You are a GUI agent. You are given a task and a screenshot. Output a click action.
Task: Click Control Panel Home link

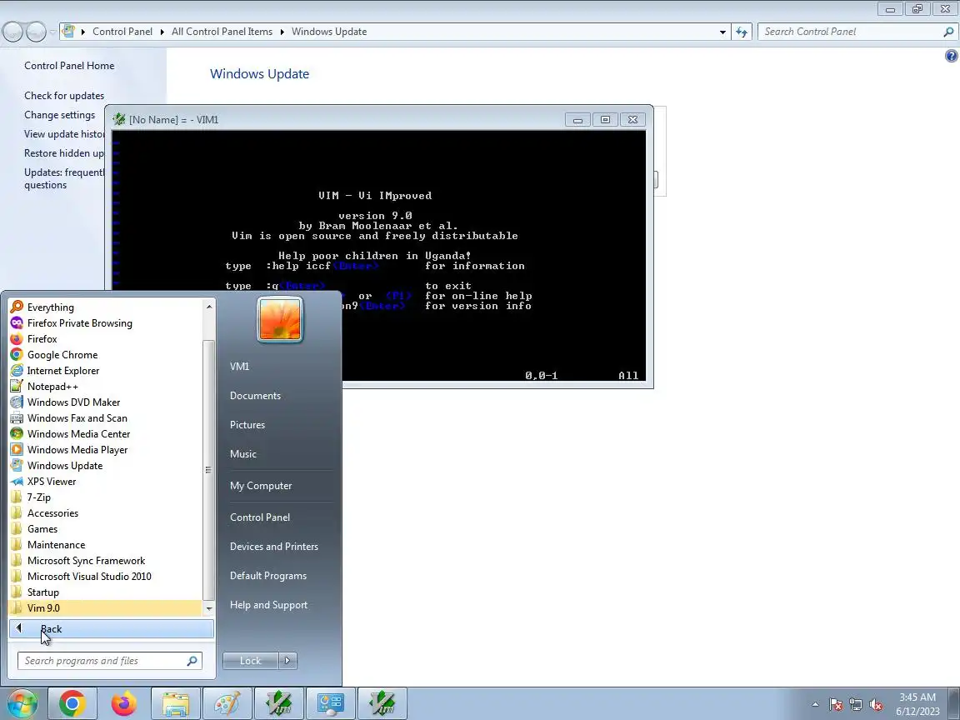[69, 66]
